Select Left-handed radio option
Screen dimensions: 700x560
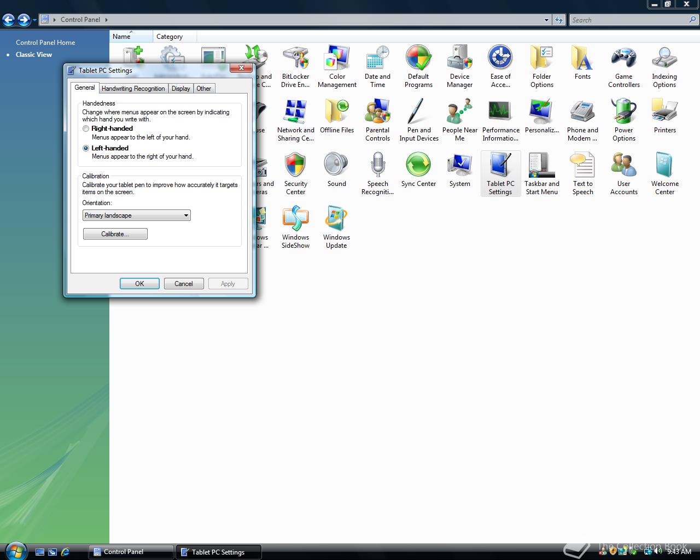[86, 148]
